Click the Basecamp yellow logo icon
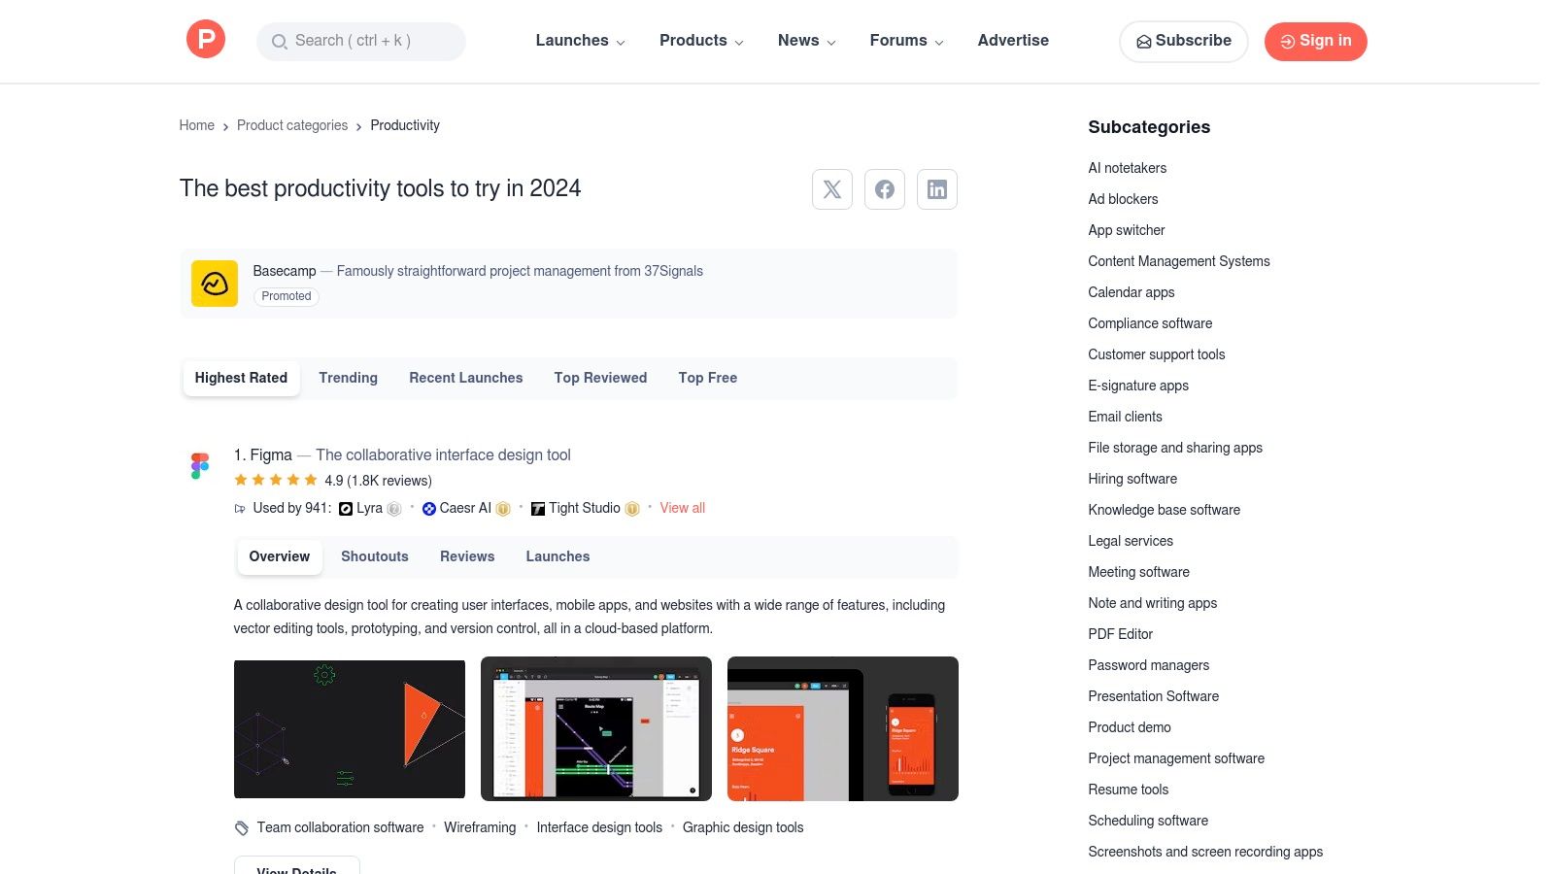1554x874 pixels. [215, 284]
